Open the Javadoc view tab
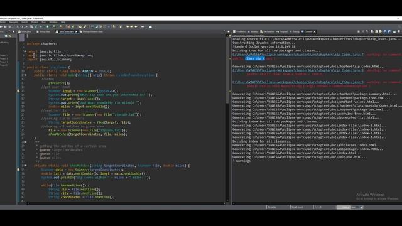402x226 pixels. (253, 31)
